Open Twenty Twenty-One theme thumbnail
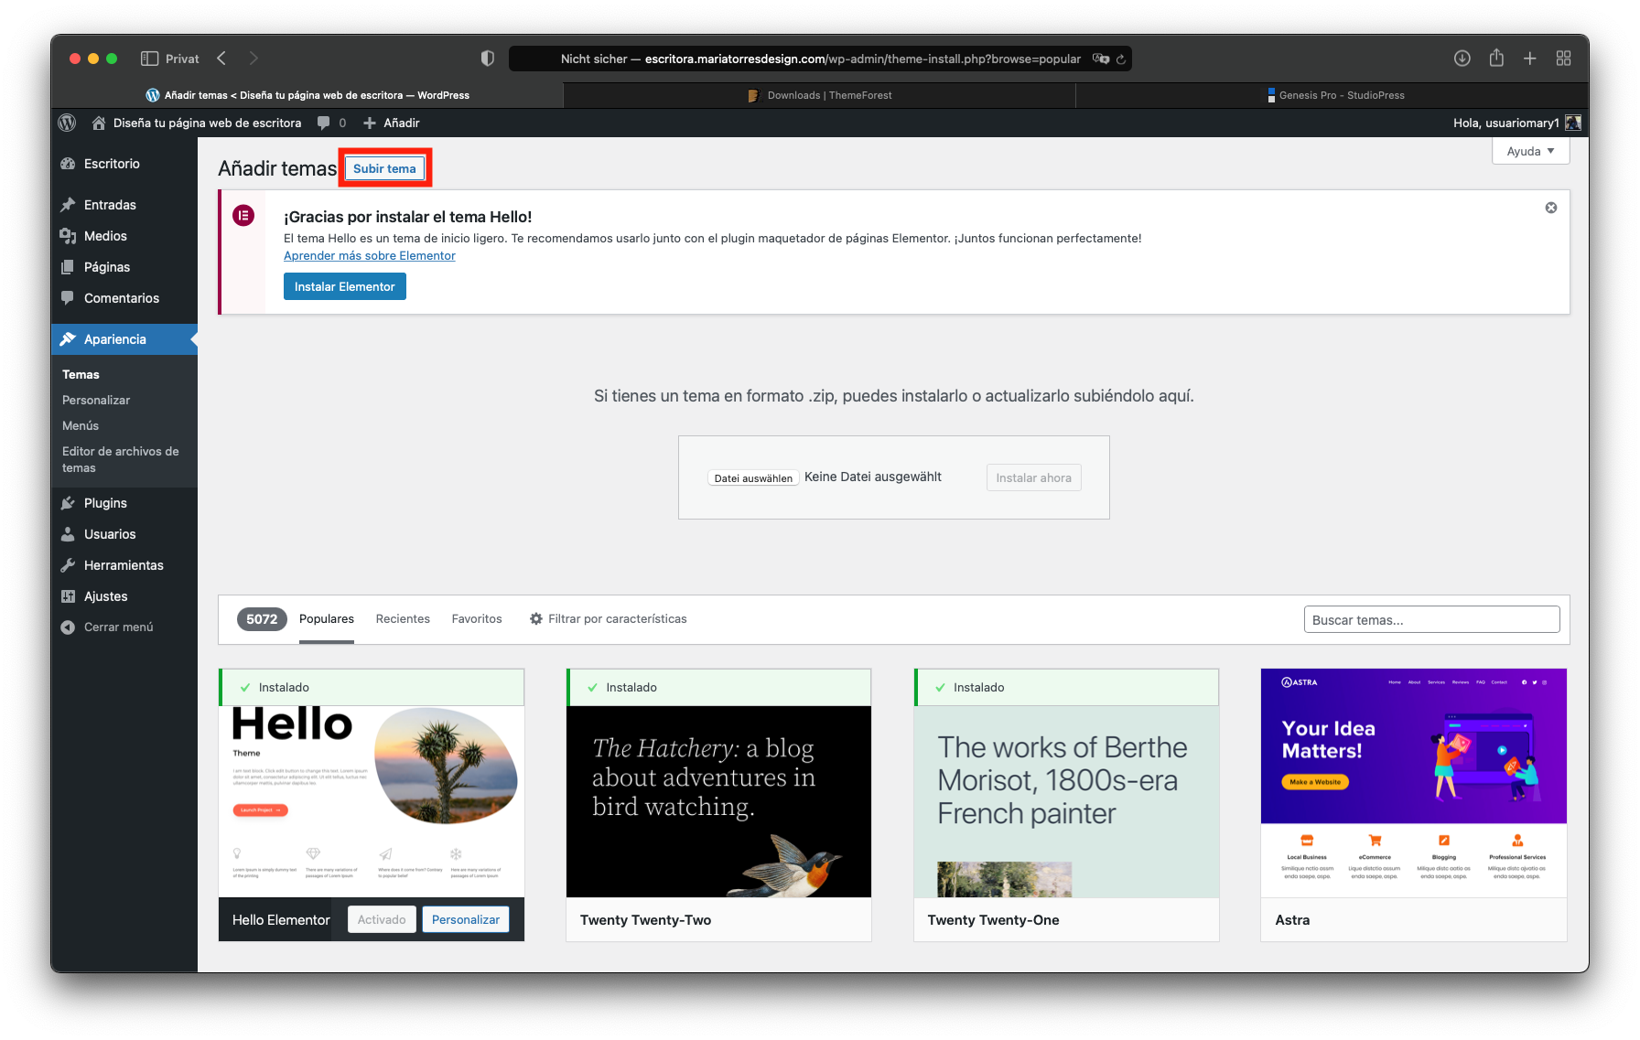Viewport: 1640px width, 1040px height. (1066, 801)
